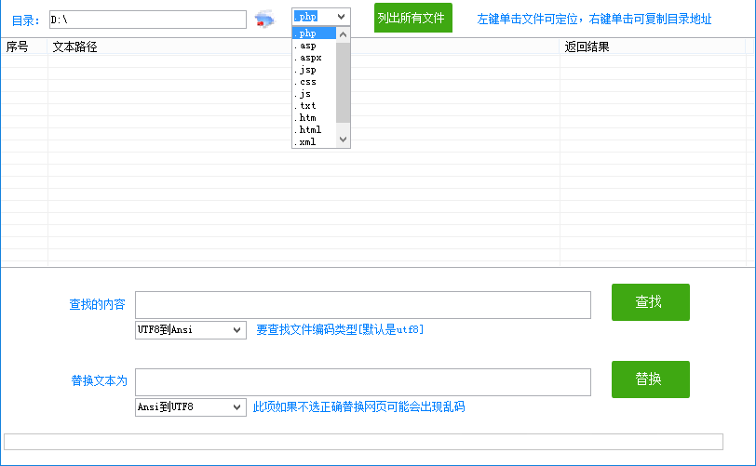Click the 文本路径 column header

304,47
